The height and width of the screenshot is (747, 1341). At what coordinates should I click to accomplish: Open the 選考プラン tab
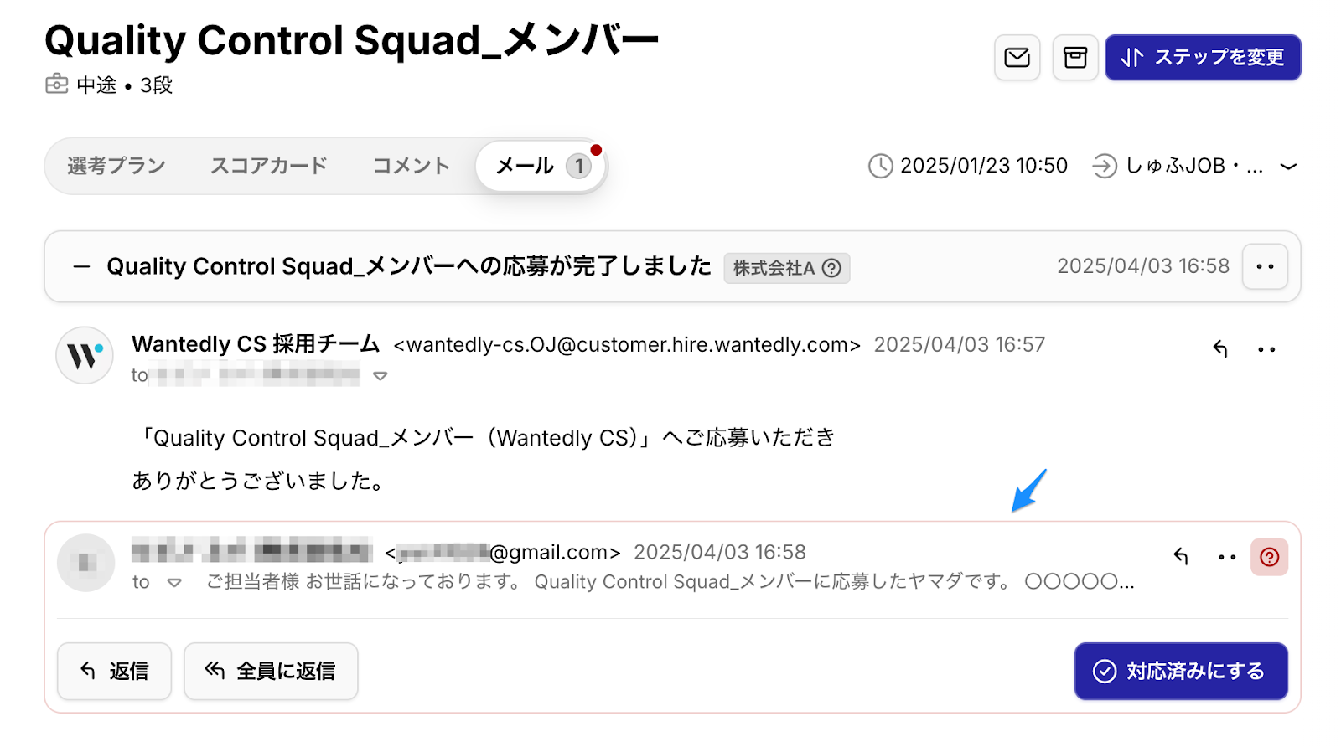coord(116,166)
